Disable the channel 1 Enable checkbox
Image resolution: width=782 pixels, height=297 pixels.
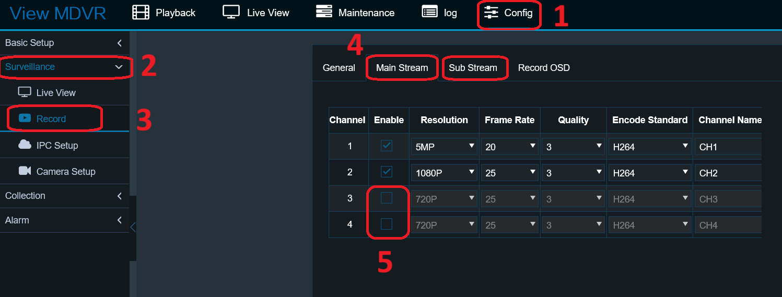click(387, 146)
